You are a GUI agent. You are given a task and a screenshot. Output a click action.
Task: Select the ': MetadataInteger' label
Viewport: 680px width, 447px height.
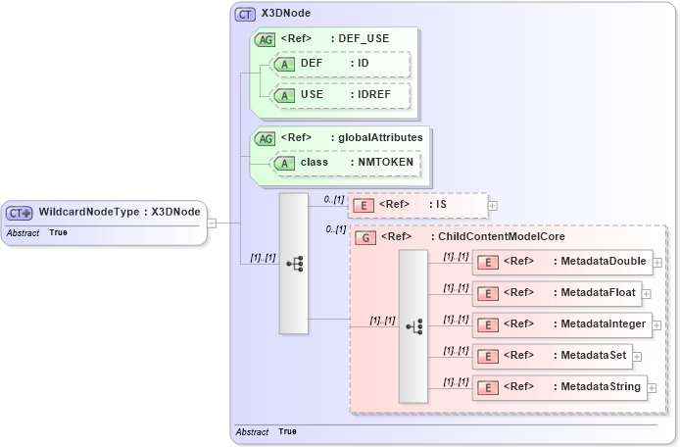coord(600,323)
